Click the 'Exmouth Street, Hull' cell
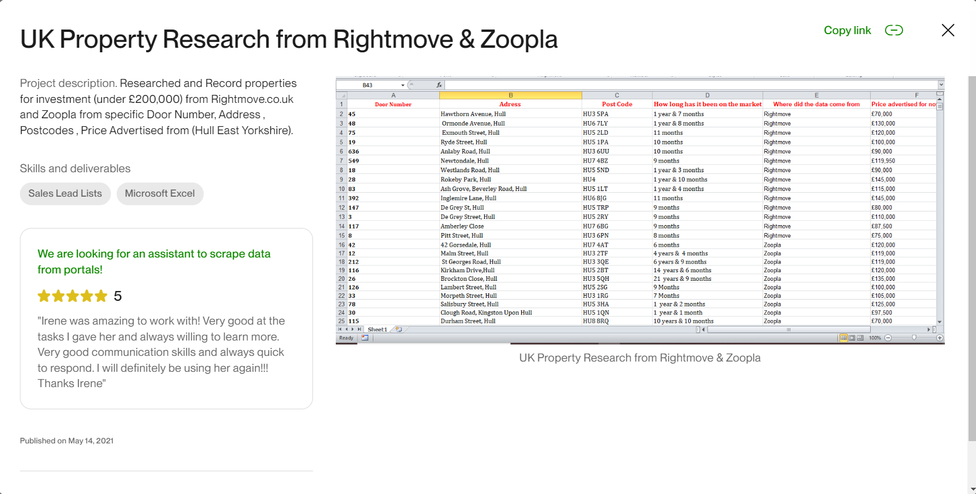The height and width of the screenshot is (494, 976). click(510, 133)
